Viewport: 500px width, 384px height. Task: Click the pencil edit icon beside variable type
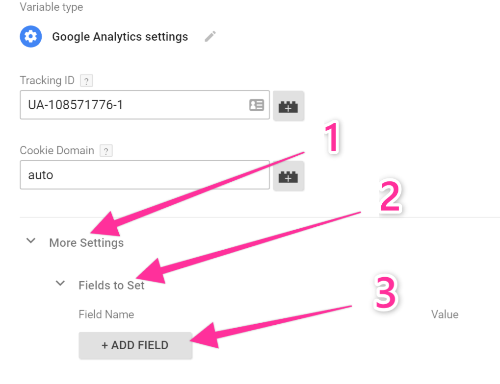click(x=210, y=37)
